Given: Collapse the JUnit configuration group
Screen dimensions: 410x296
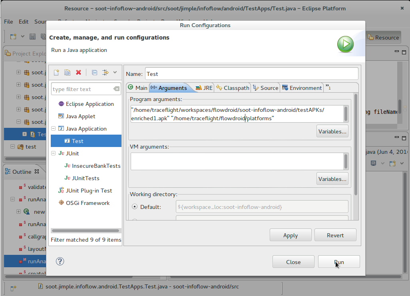Looking at the screenshot, I should point(53,153).
